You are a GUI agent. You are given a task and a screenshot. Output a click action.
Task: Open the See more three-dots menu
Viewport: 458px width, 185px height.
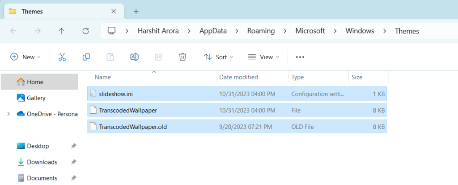(x=300, y=57)
